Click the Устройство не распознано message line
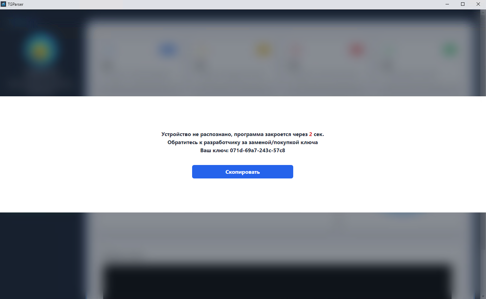 point(243,134)
